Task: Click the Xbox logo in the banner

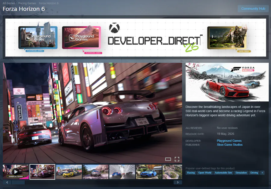Action: point(114,28)
